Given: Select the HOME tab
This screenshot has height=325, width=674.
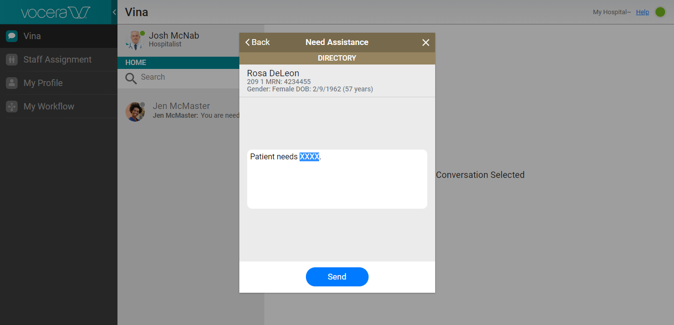Looking at the screenshot, I should pos(136,63).
